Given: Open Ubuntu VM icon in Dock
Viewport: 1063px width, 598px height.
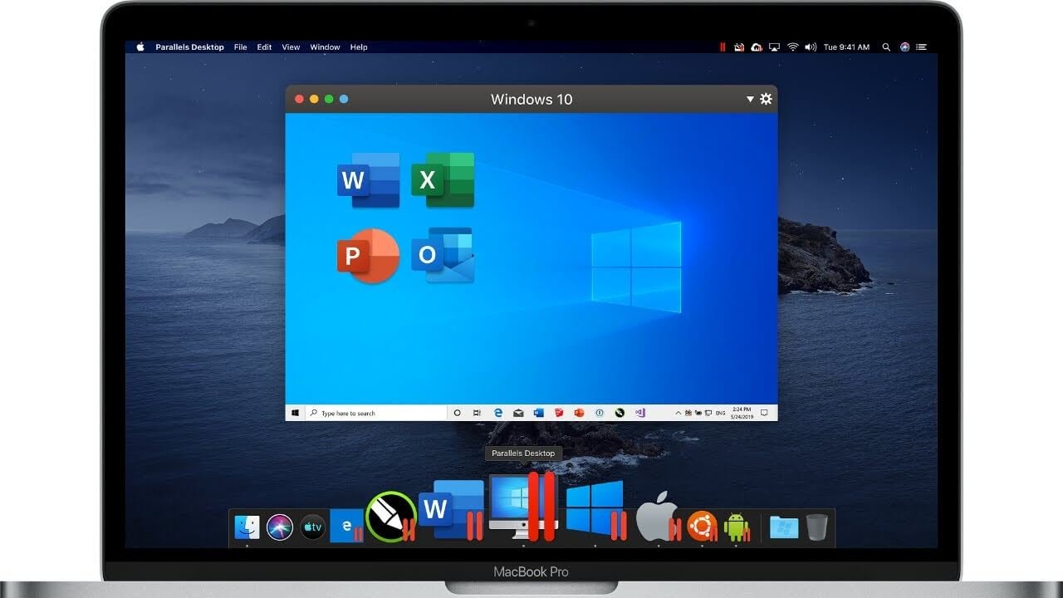Looking at the screenshot, I should click(703, 526).
